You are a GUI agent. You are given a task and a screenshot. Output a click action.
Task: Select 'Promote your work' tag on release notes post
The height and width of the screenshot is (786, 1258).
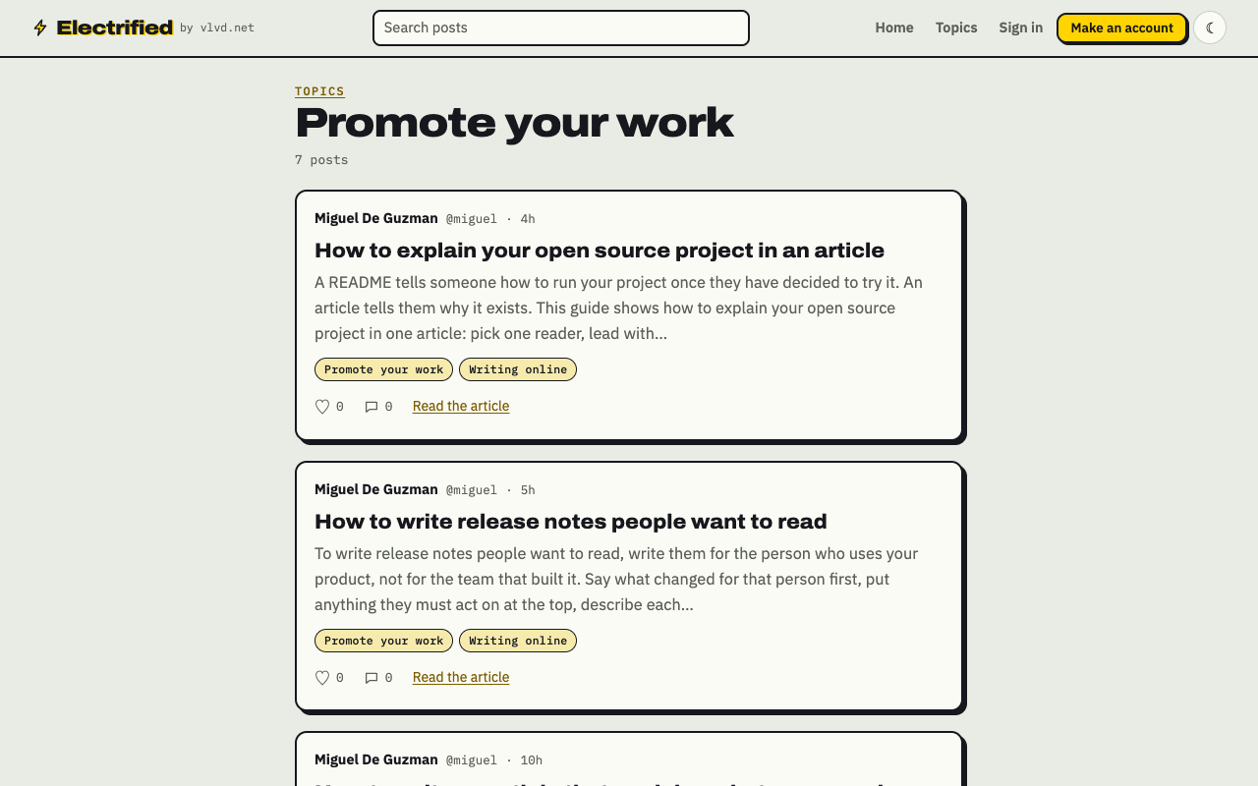tap(383, 641)
